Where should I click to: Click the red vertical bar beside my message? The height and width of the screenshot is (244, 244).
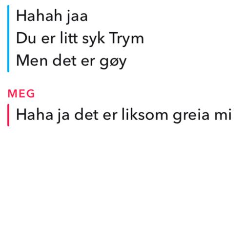point(8,115)
